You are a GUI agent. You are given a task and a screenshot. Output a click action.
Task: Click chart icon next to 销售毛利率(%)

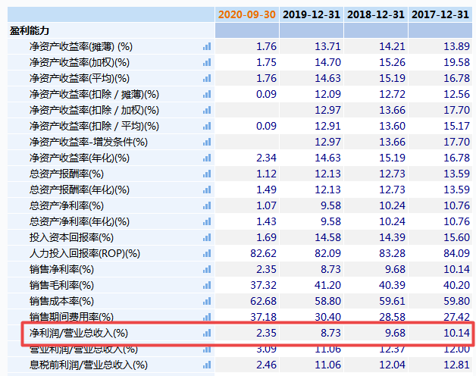(x=206, y=285)
